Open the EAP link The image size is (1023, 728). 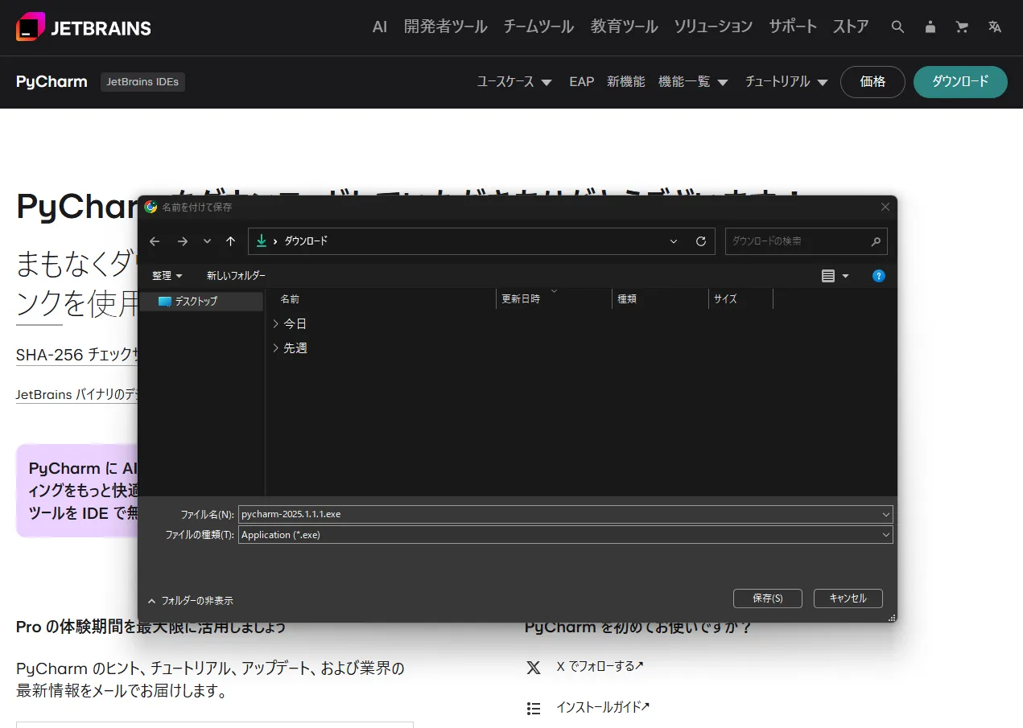point(581,81)
